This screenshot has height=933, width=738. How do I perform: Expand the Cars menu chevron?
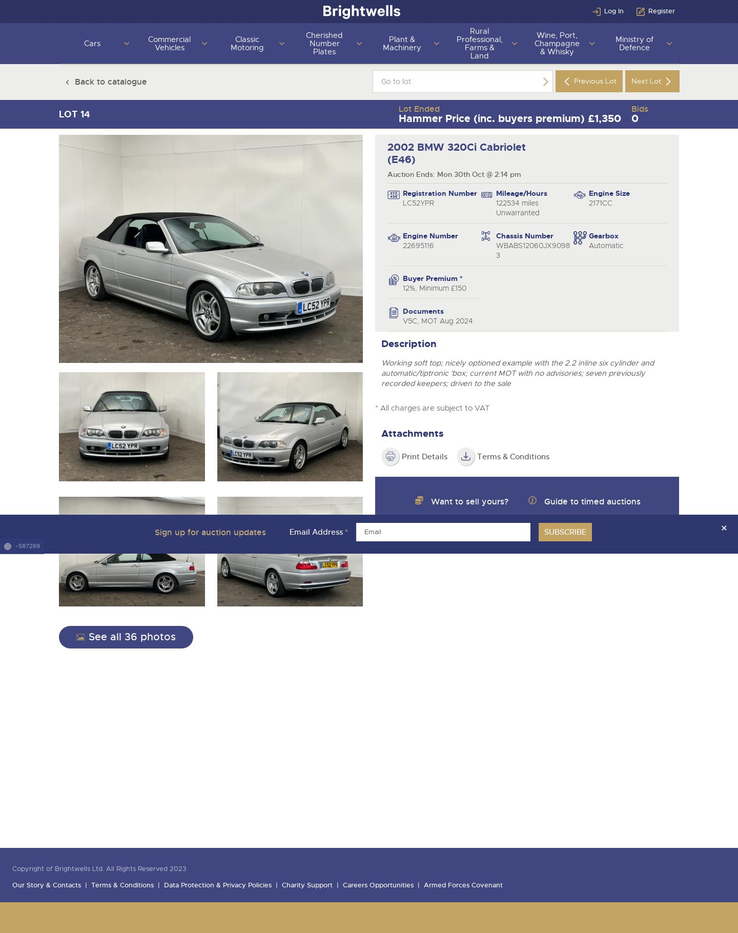[127, 44]
